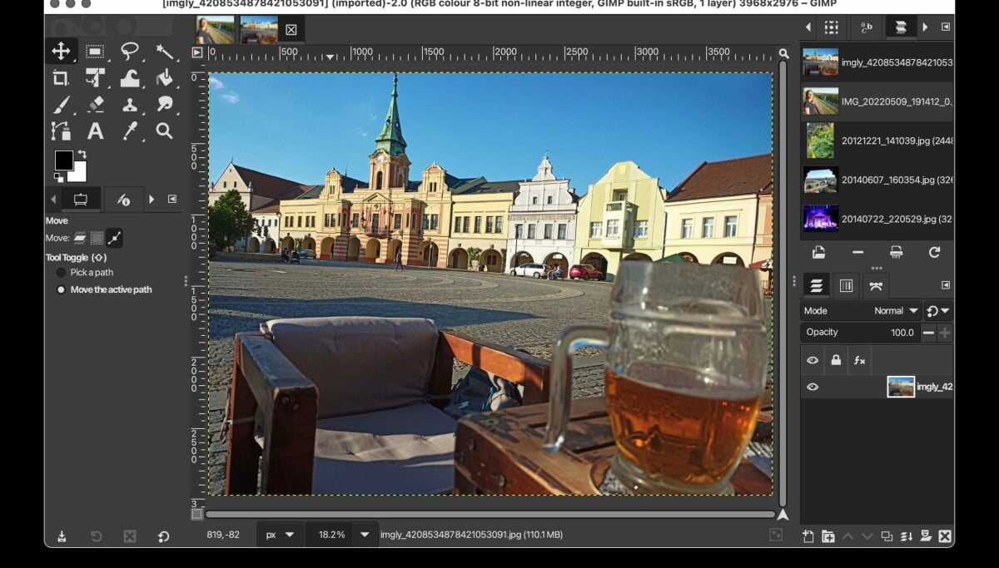Switch to the first image tab thumbnail
The image size is (999, 568).
tap(215, 30)
